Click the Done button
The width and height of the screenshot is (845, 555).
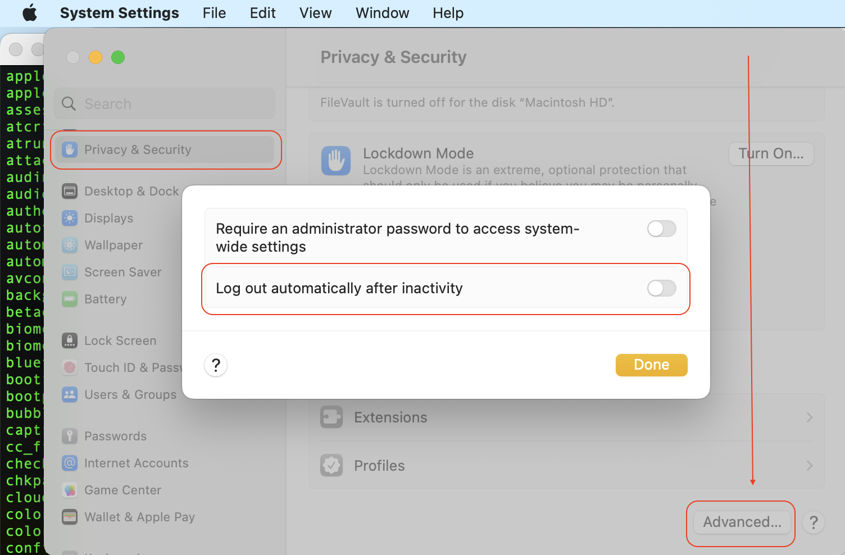[x=651, y=365]
